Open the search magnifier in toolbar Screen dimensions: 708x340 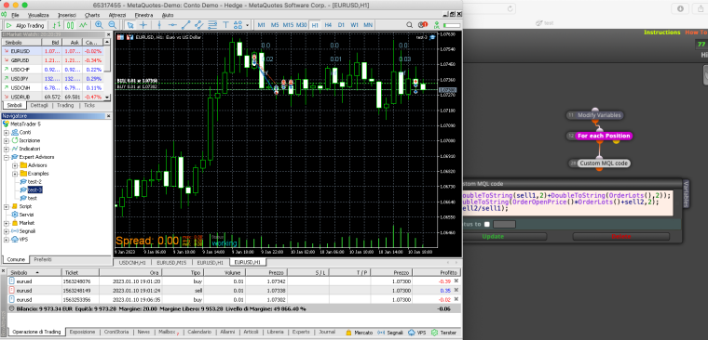409,25
